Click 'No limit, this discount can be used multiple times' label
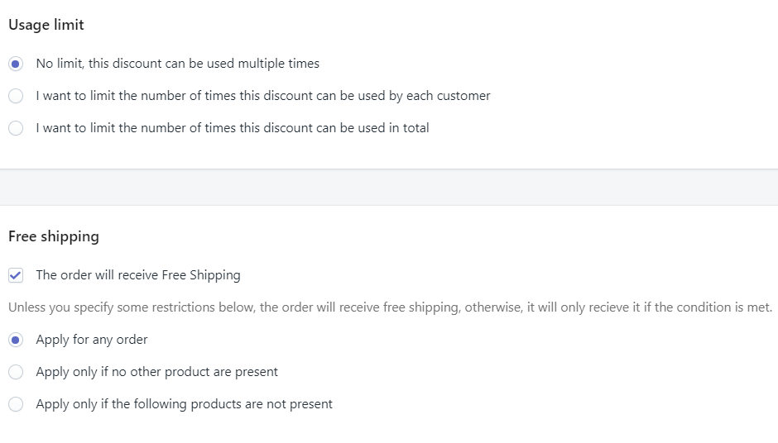 177,64
